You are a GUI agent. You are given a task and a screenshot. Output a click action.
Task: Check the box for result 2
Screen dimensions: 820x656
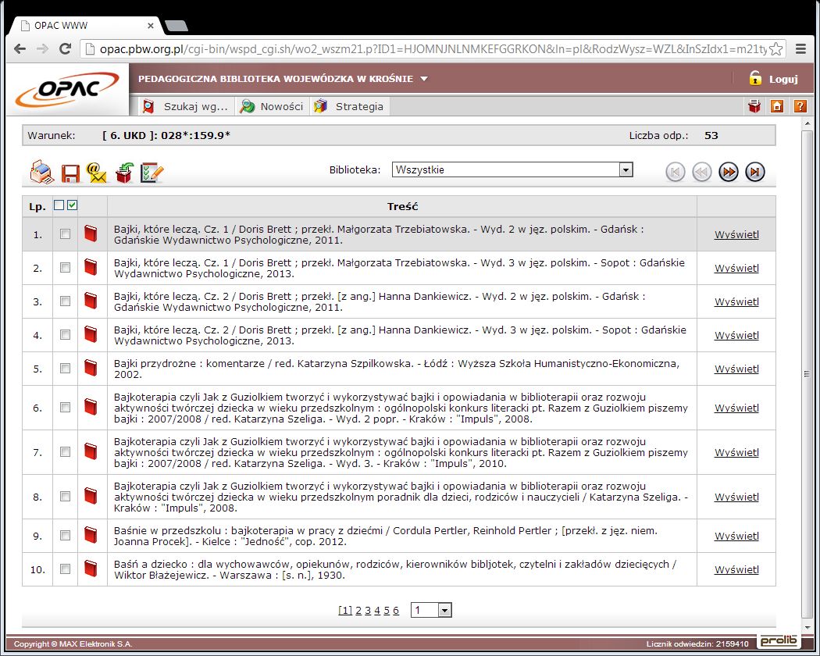[65, 267]
